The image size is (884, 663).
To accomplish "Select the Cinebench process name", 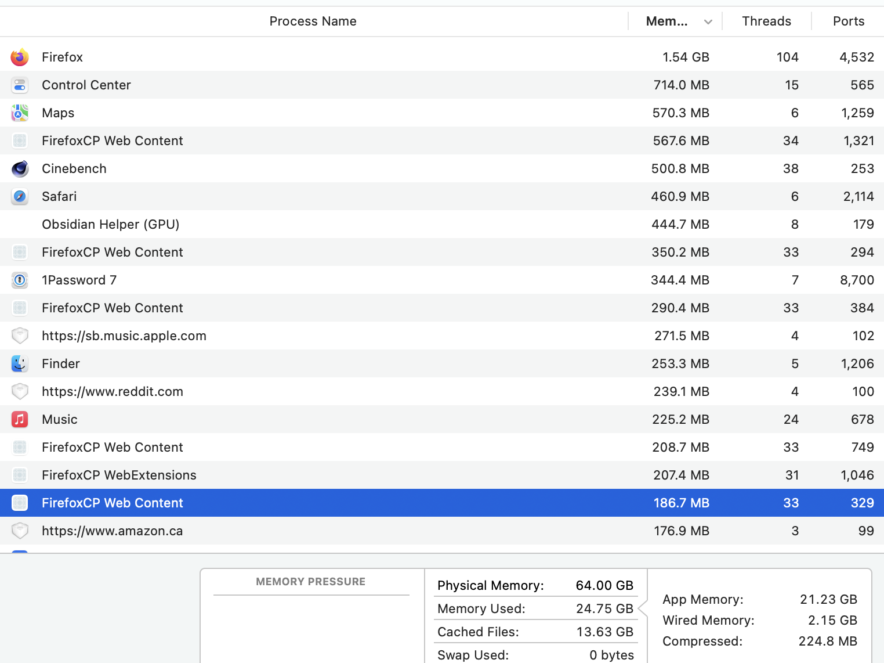I will tap(74, 168).
